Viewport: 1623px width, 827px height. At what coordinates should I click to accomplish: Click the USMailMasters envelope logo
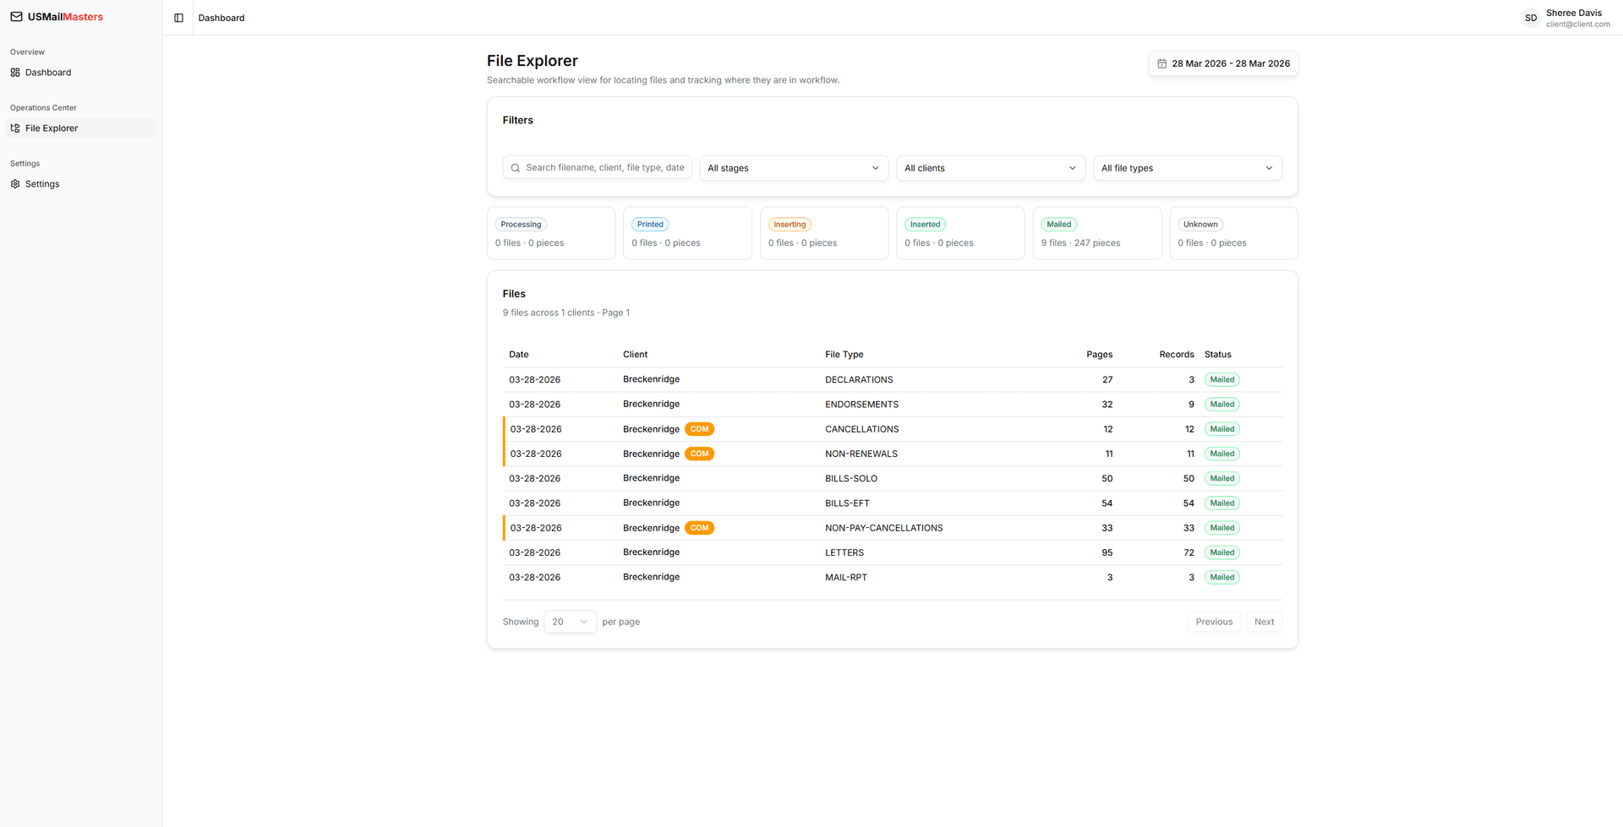16,17
